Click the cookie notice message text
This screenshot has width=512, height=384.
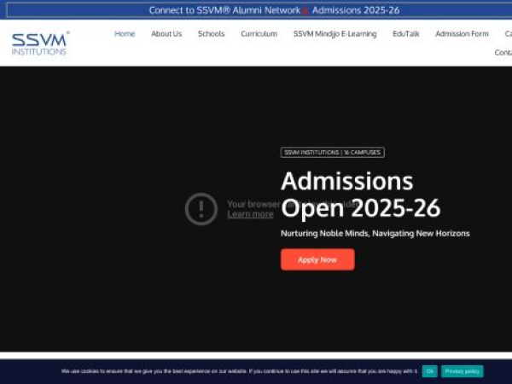click(x=239, y=371)
